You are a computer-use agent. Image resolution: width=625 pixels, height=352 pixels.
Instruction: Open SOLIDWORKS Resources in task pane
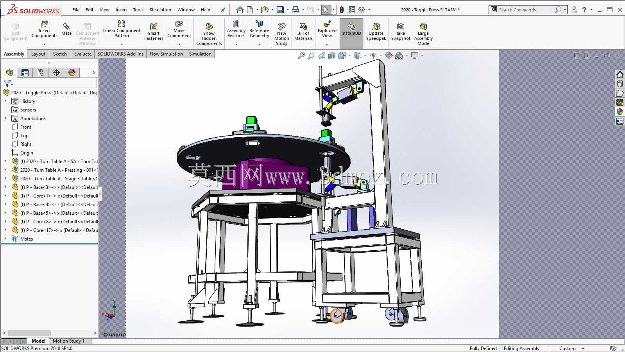(x=620, y=74)
